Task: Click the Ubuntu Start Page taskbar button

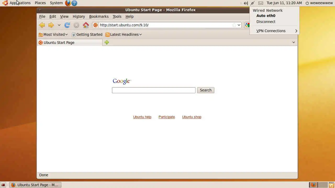Action: (35, 185)
